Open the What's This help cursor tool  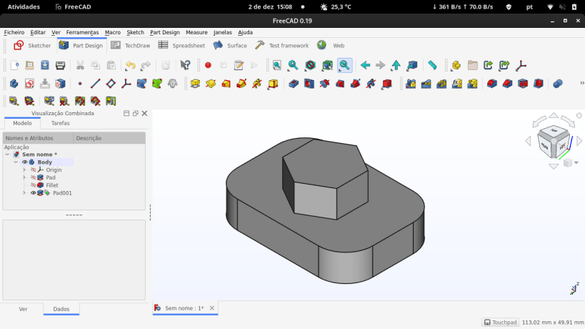(185, 65)
